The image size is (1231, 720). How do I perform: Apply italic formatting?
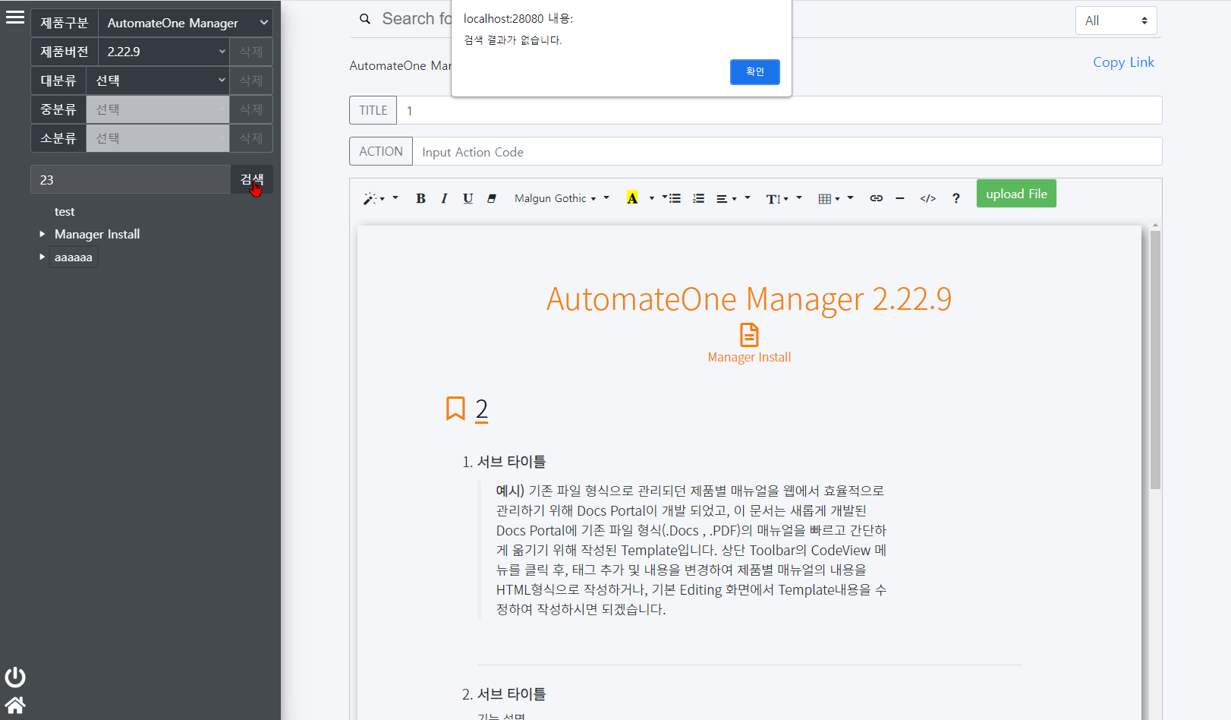click(444, 198)
